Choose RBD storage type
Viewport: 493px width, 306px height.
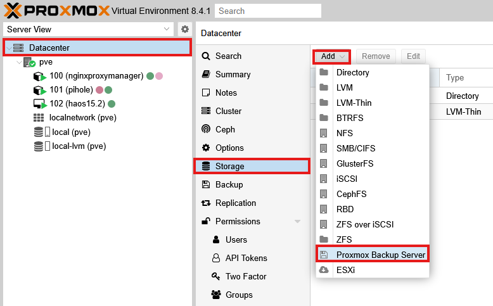373,209
